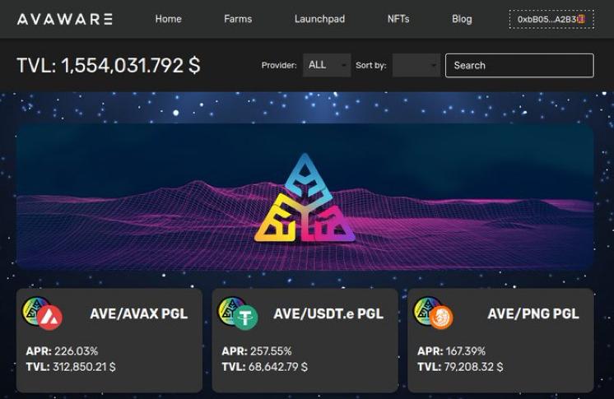614x399 pixels.
Task: Open the Home menu item
Action: (169, 19)
